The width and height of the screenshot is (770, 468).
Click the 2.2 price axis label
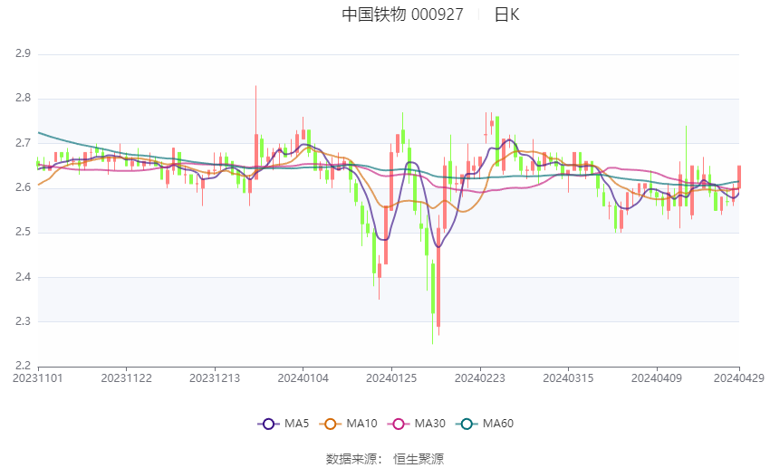pos(23,366)
